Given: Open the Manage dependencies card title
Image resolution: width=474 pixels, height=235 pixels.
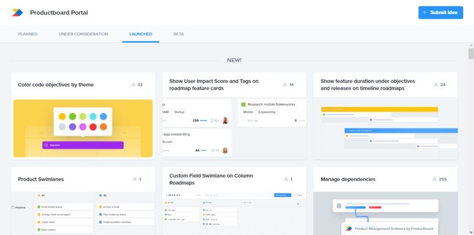Looking at the screenshot, I should (x=348, y=179).
